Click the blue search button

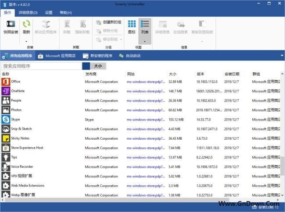pos(86,66)
